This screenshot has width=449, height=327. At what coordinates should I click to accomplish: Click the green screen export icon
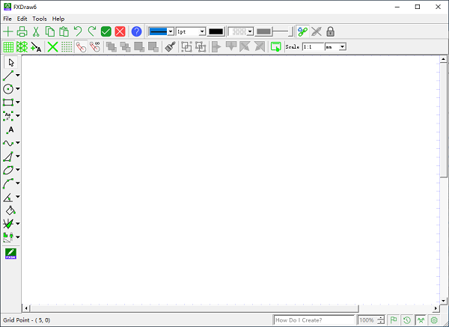[275, 46]
